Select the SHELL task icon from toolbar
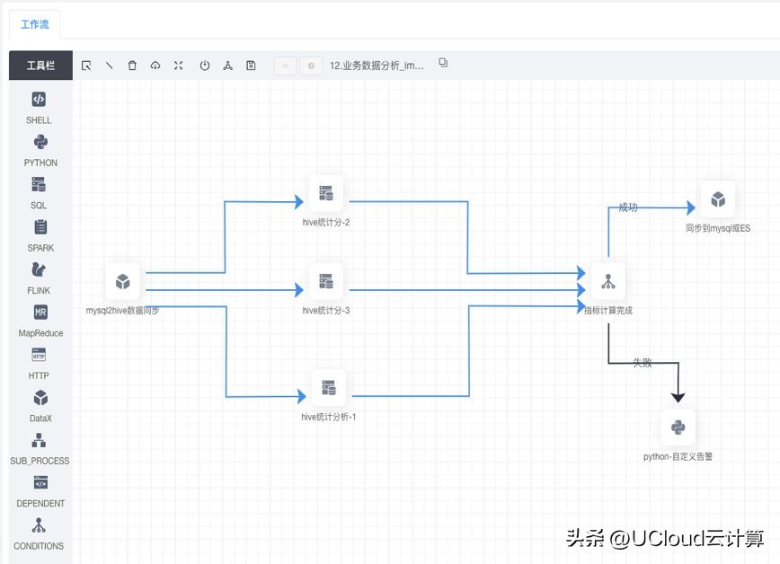This screenshot has width=780, height=564. 38,99
